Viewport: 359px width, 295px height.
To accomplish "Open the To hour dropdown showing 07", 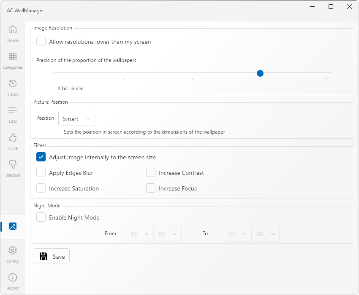I will tap(237, 234).
